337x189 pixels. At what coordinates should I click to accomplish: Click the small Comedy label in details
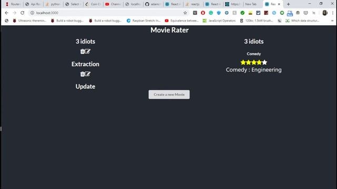point(254,54)
